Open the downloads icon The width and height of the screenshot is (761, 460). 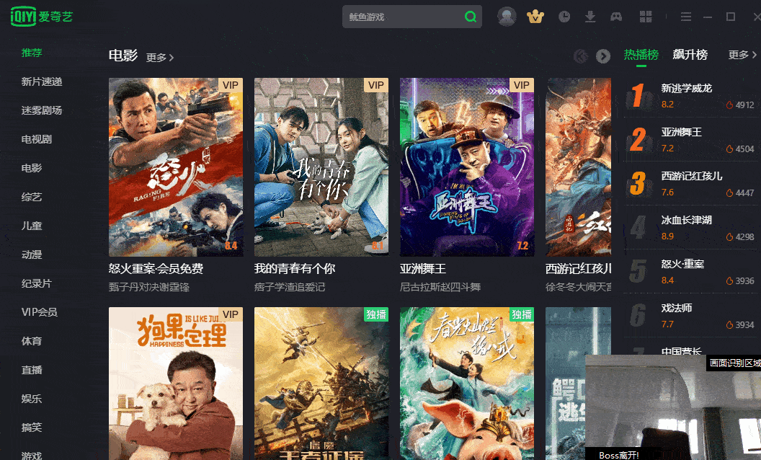pyautogui.click(x=590, y=17)
